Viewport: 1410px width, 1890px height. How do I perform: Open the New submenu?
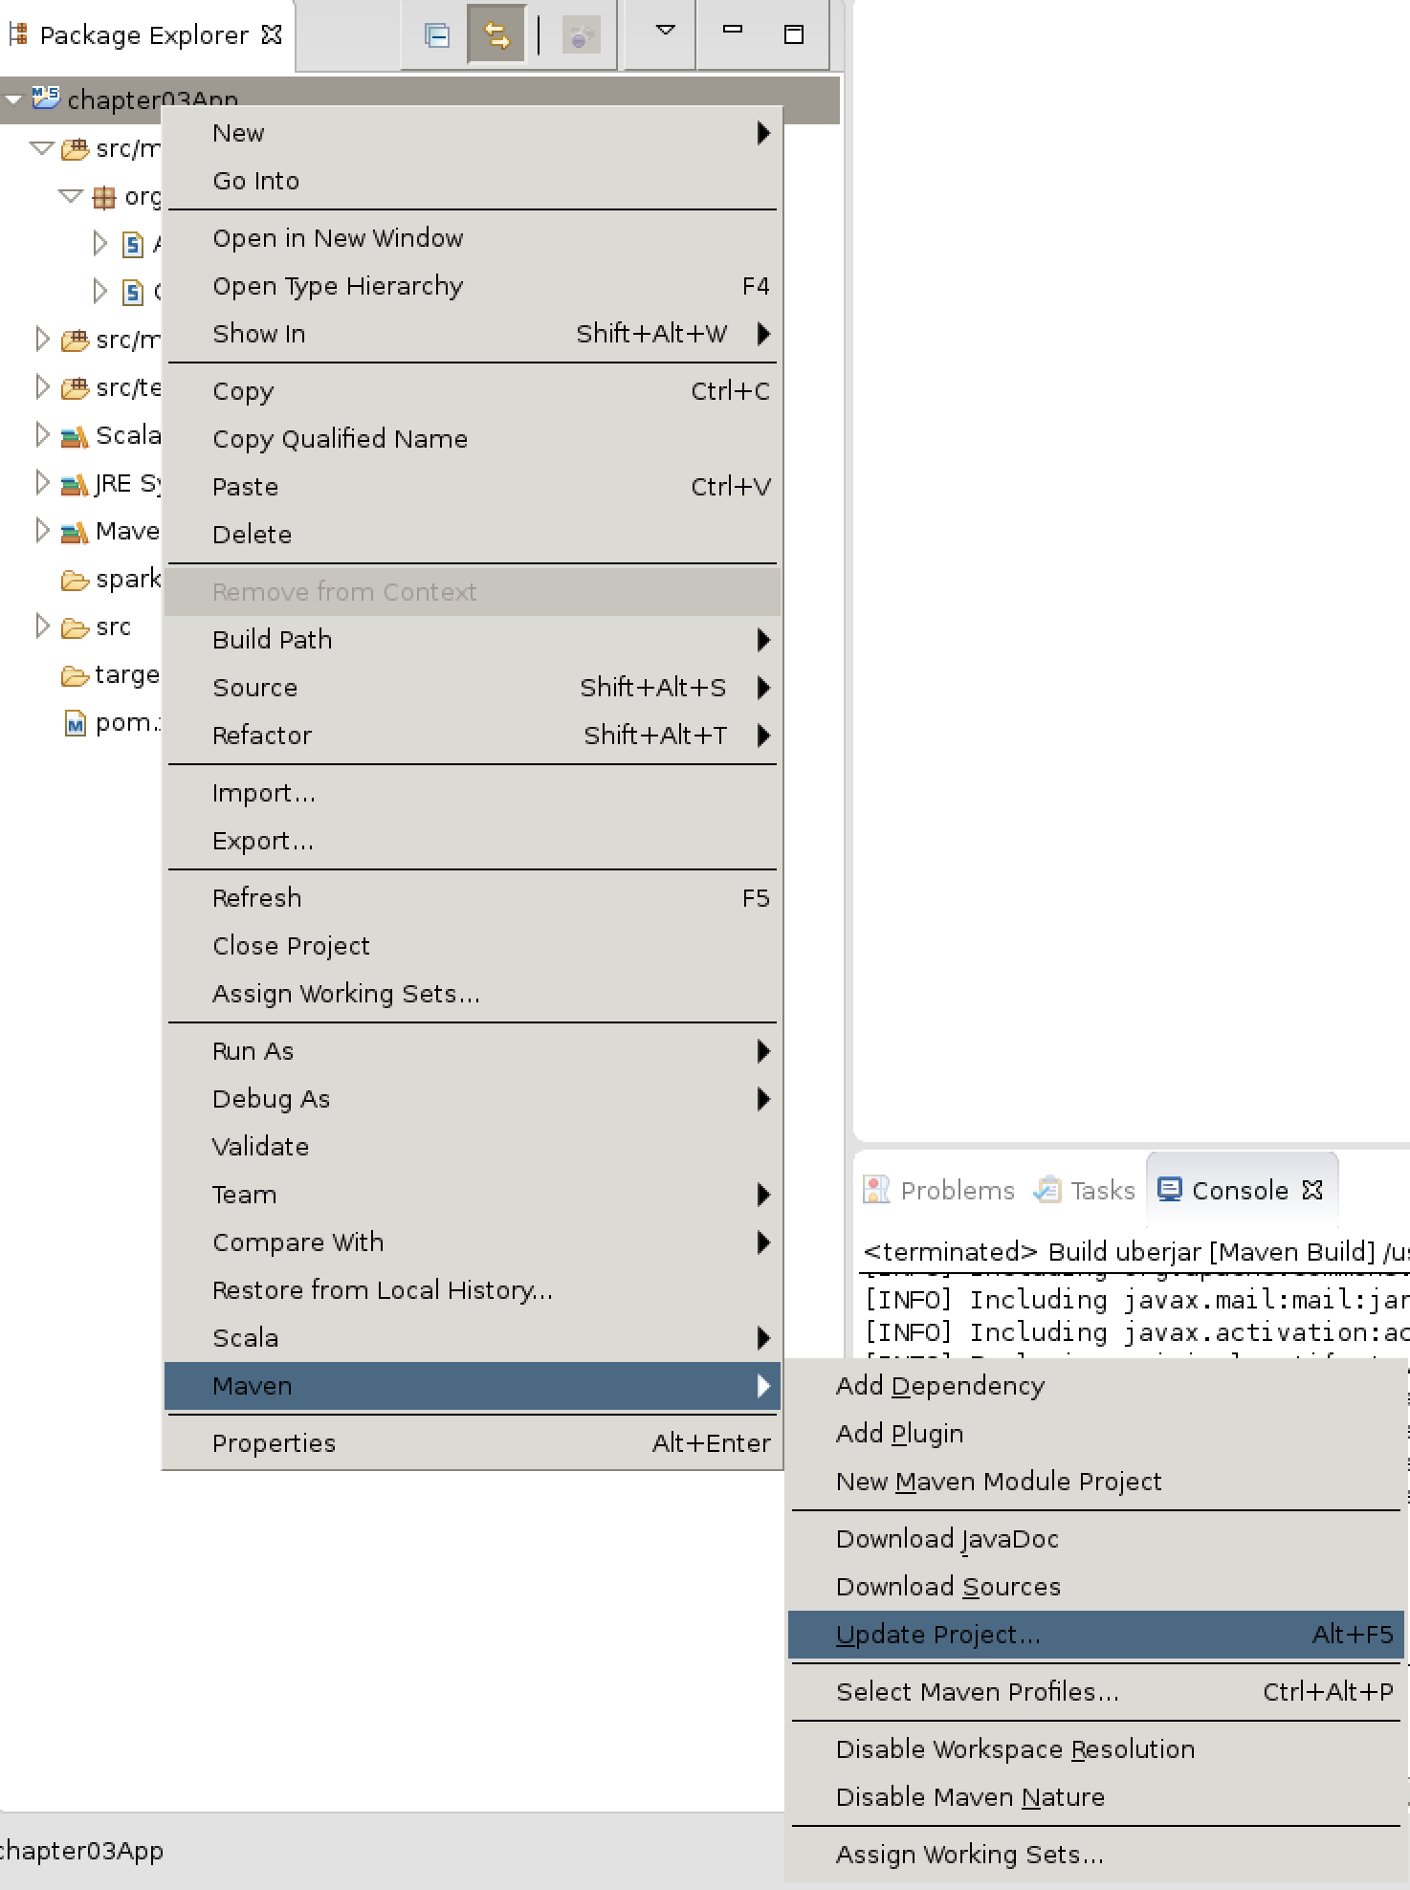473,133
